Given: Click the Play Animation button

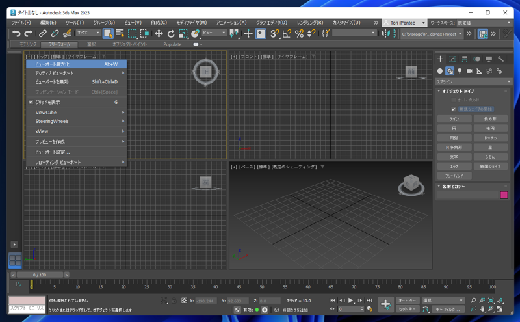Looking at the screenshot, I should pyautogui.click(x=350, y=301).
